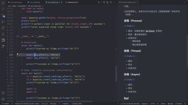Click the Ref heading in preview
The width and height of the screenshot is (188, 105).
[126, 98]
